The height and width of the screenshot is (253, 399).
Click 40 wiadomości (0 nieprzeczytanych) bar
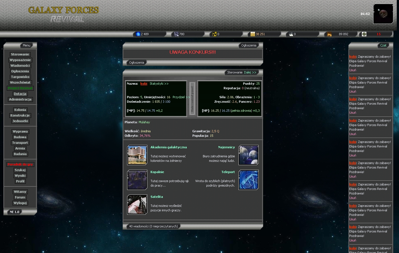click(x=154, y=226)
